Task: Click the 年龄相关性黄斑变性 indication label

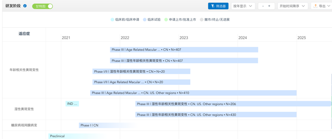Action: click(24, 70)
